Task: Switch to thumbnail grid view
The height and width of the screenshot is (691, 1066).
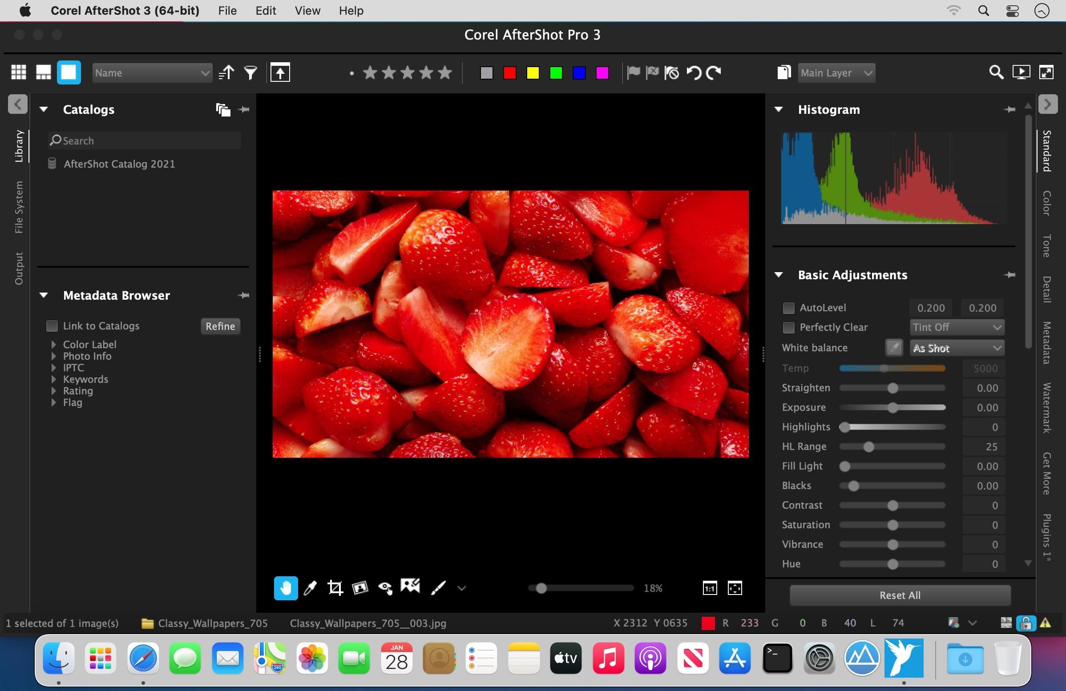Action: [x=18, y=72]
